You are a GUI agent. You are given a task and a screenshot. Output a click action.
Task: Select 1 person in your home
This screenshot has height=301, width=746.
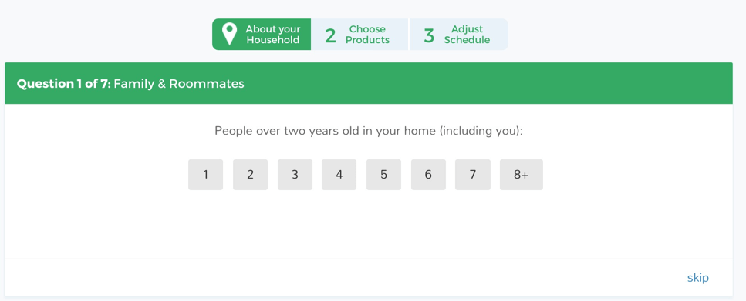pyautogui.click(x=205, y=175)
